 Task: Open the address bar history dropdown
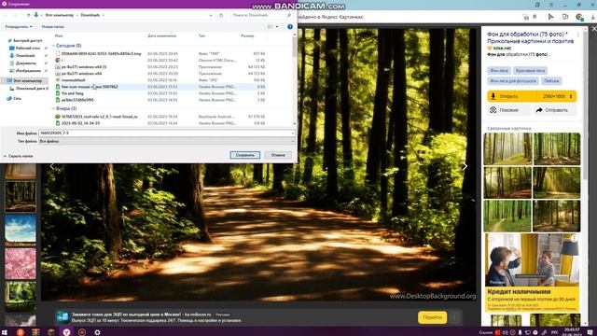pyautogui.click(x=211, y=15)
